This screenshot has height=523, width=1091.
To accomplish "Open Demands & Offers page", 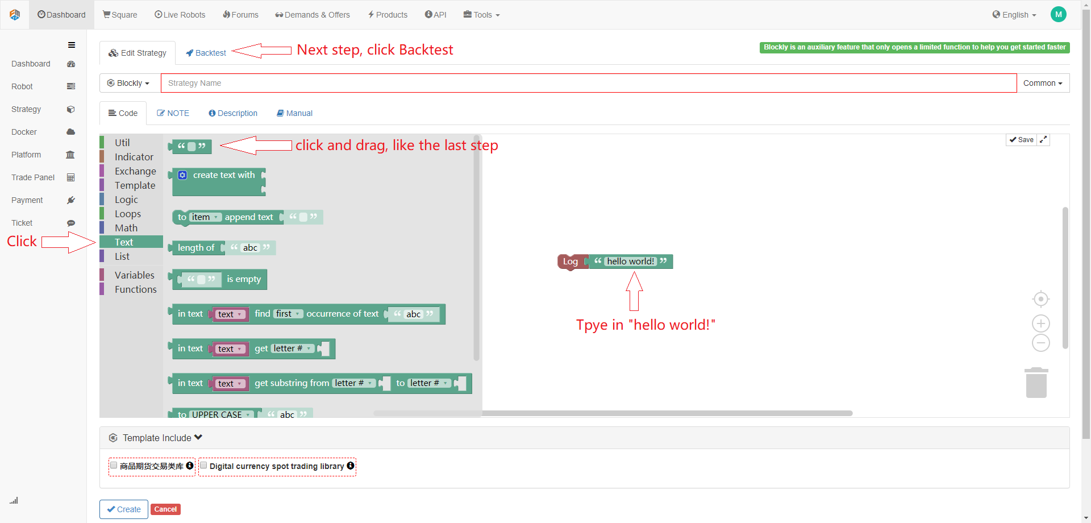I will (x=313, y=15).
